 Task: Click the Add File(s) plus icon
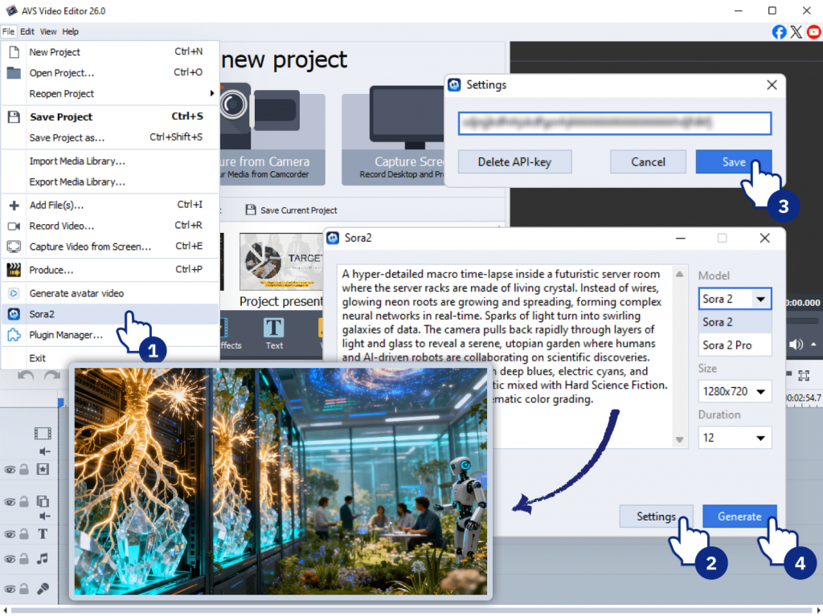[14, 205]
